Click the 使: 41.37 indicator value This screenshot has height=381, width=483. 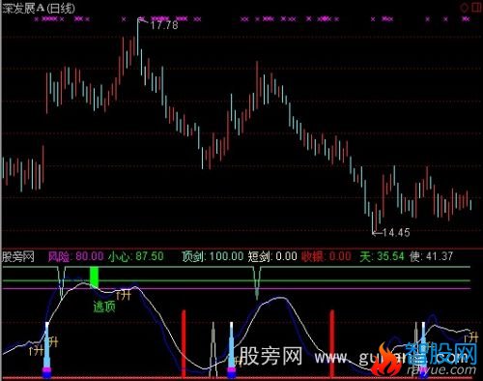pyautogui.click(x=431, y=256)
